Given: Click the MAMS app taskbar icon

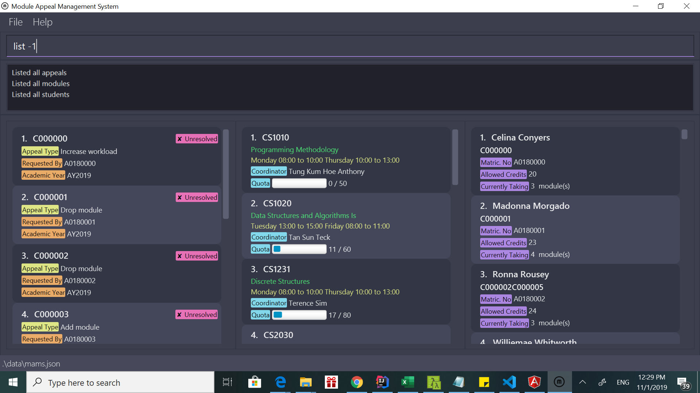Looking at the screenshot, I should 559,382.
